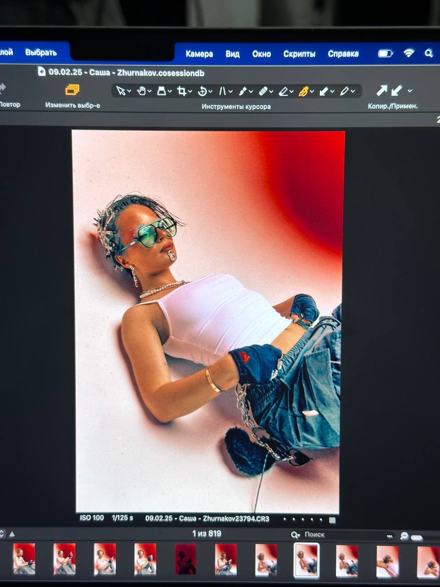Select the Keystone cursor tool
The image size is (440, 587).
pos(222,91)
